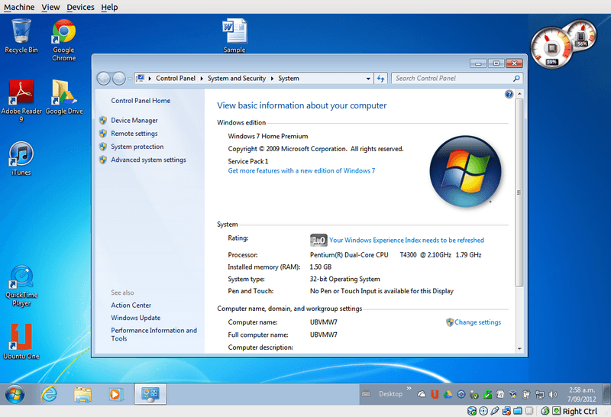The width and height of the screenshot is (611, 417).
Task: Click the refresh button beside address bar
Action: 380,79
